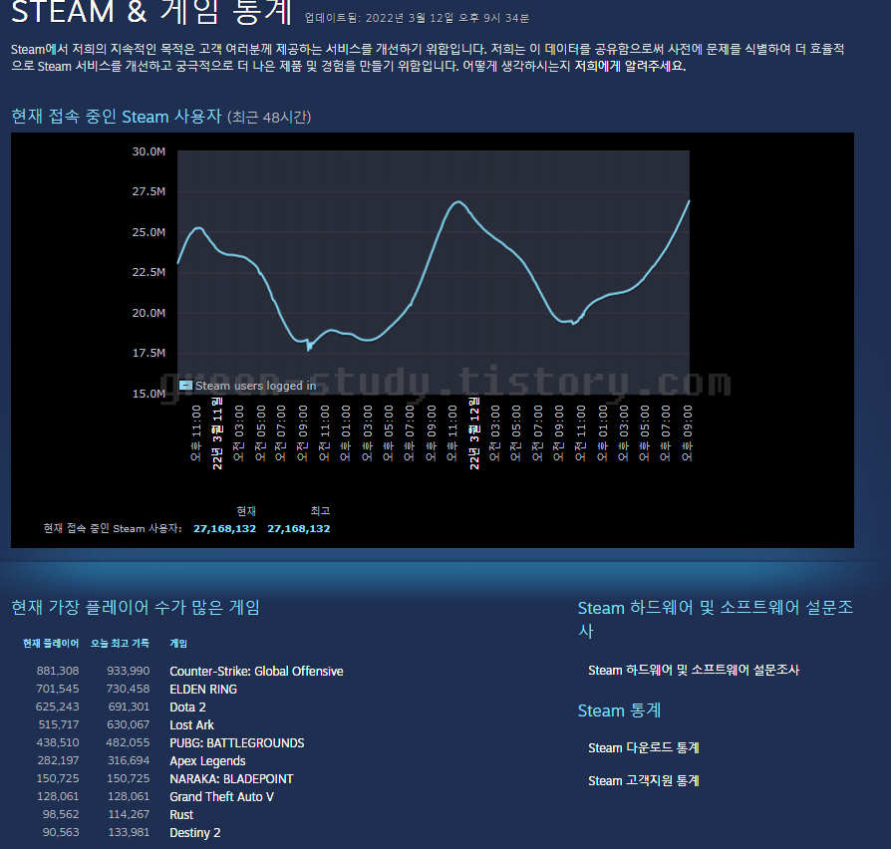Click the 27.5M y-axis label
Screen dimensions: 891x849
[148, 191]
